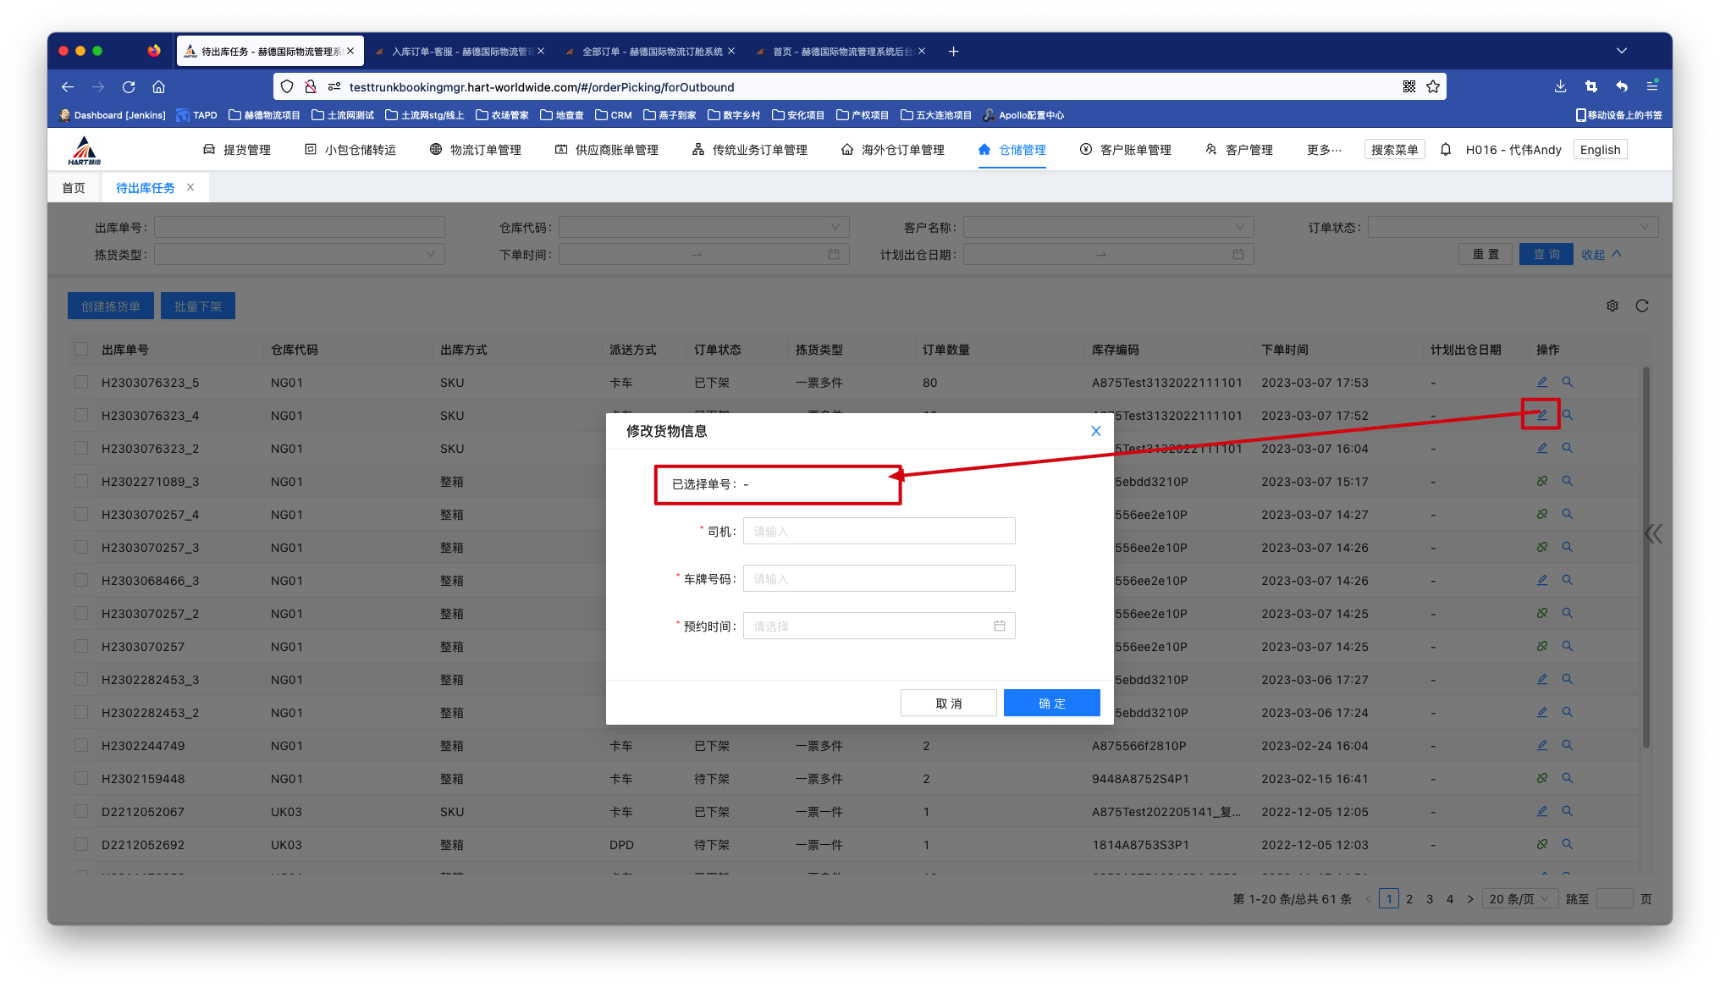The width and height of the screenshot is (1720, 988).
Task: Click edit pencil icon for H2303076323_5 row
Action: [1541, 382]
